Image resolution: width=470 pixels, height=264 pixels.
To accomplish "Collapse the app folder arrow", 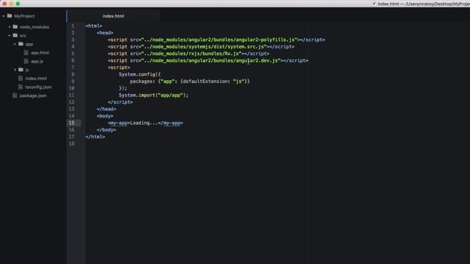I will (x=15, y=44).
